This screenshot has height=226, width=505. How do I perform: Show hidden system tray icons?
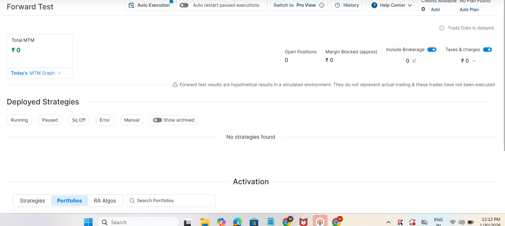click(389, 222)
